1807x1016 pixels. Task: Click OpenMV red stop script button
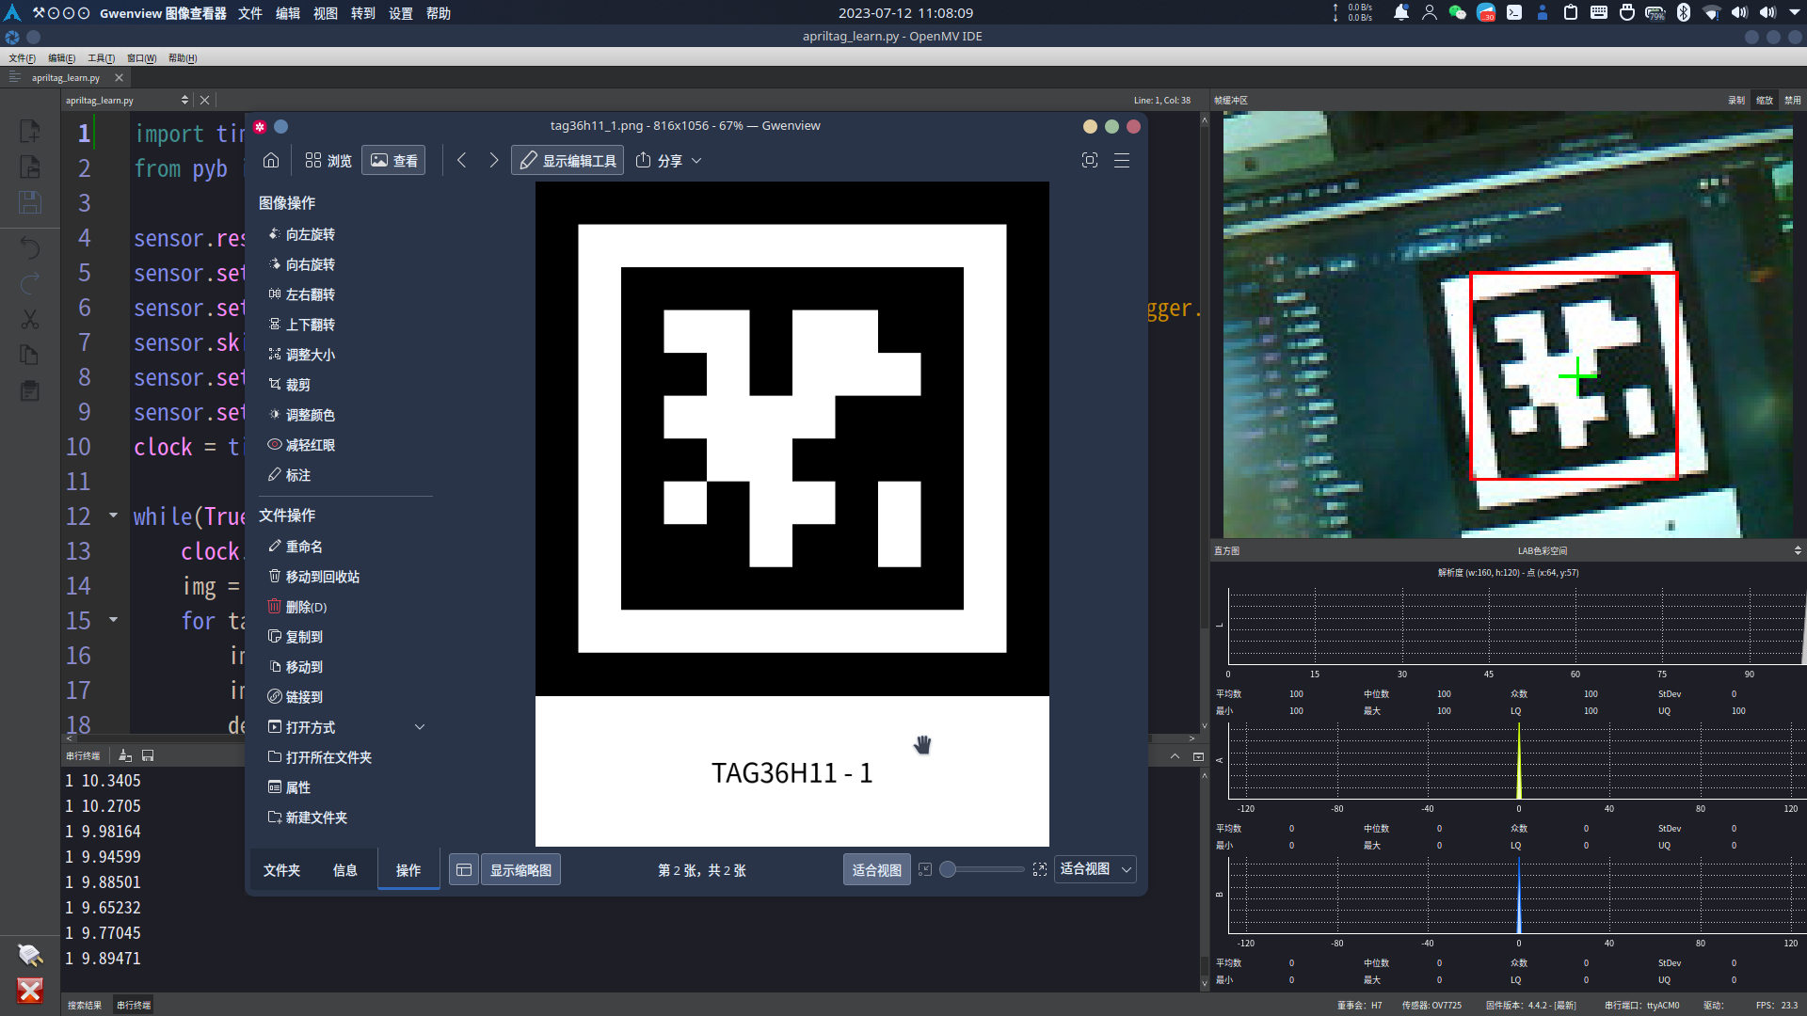30,990
